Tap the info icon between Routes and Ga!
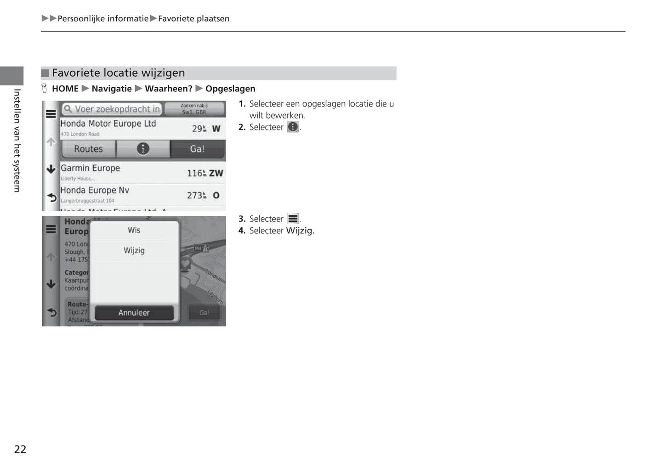This screenshot has height=468, width=664. (143, 149)
